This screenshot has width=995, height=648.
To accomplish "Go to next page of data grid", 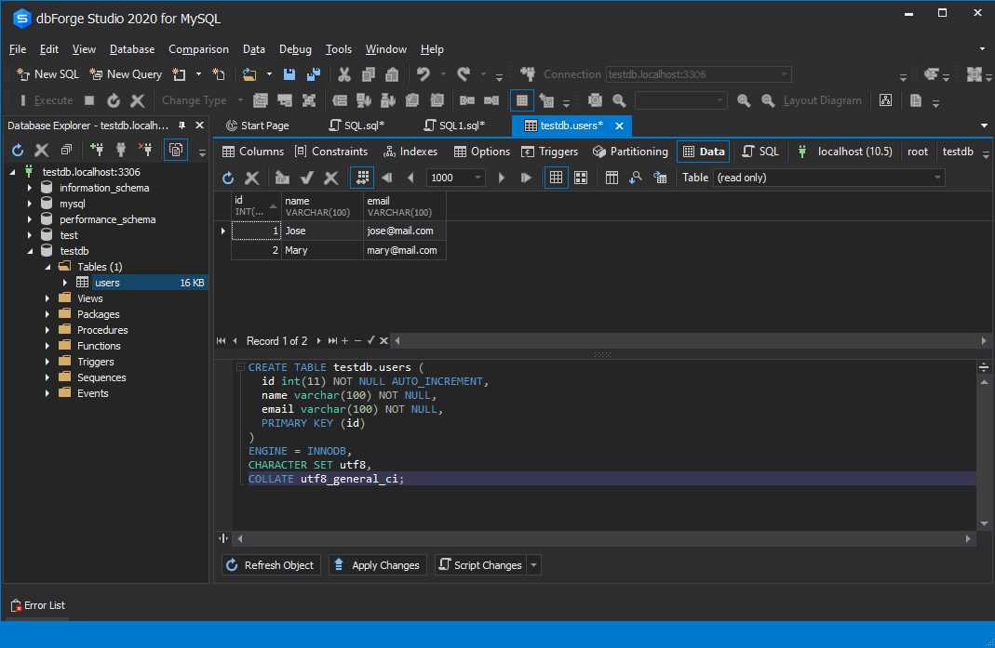I will click(502, 179).
